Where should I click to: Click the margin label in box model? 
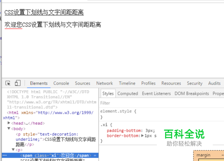coord(203,155)
